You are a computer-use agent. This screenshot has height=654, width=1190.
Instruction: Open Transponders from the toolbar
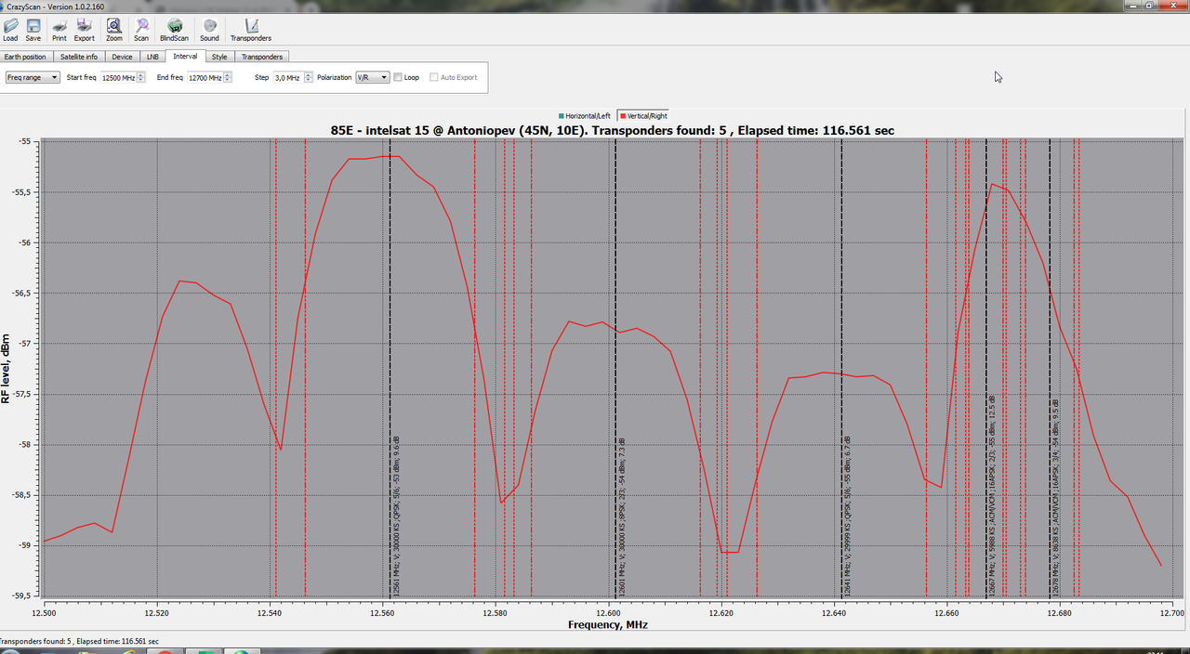[251, 30]
